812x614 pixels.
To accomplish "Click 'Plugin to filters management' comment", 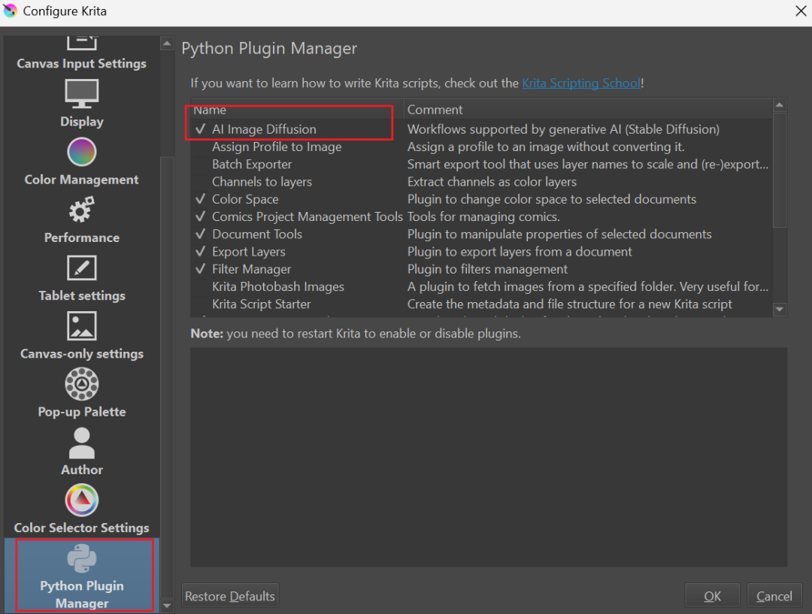I will click(x=487, y=269).
